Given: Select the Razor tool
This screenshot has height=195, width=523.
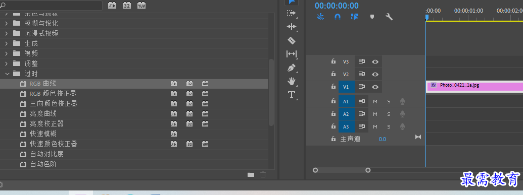Looking at the screenshot, I should (291, 41).
